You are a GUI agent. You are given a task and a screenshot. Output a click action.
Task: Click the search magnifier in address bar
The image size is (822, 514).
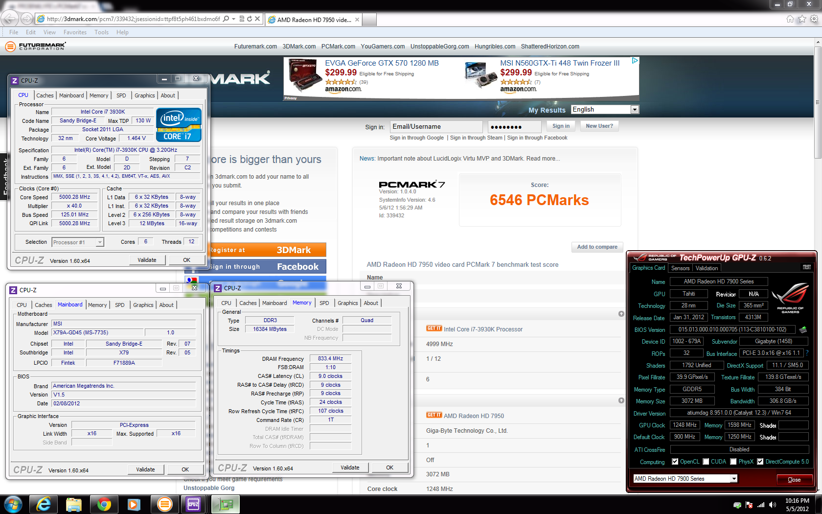coord(226,19)
